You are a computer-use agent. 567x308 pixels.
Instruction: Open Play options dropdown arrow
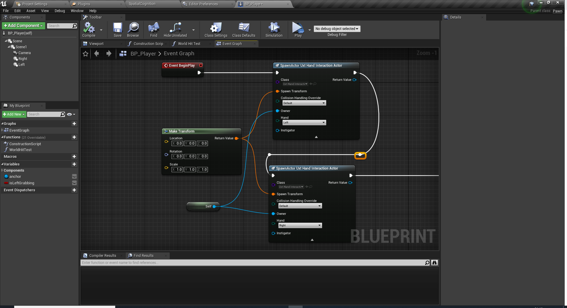309,29
